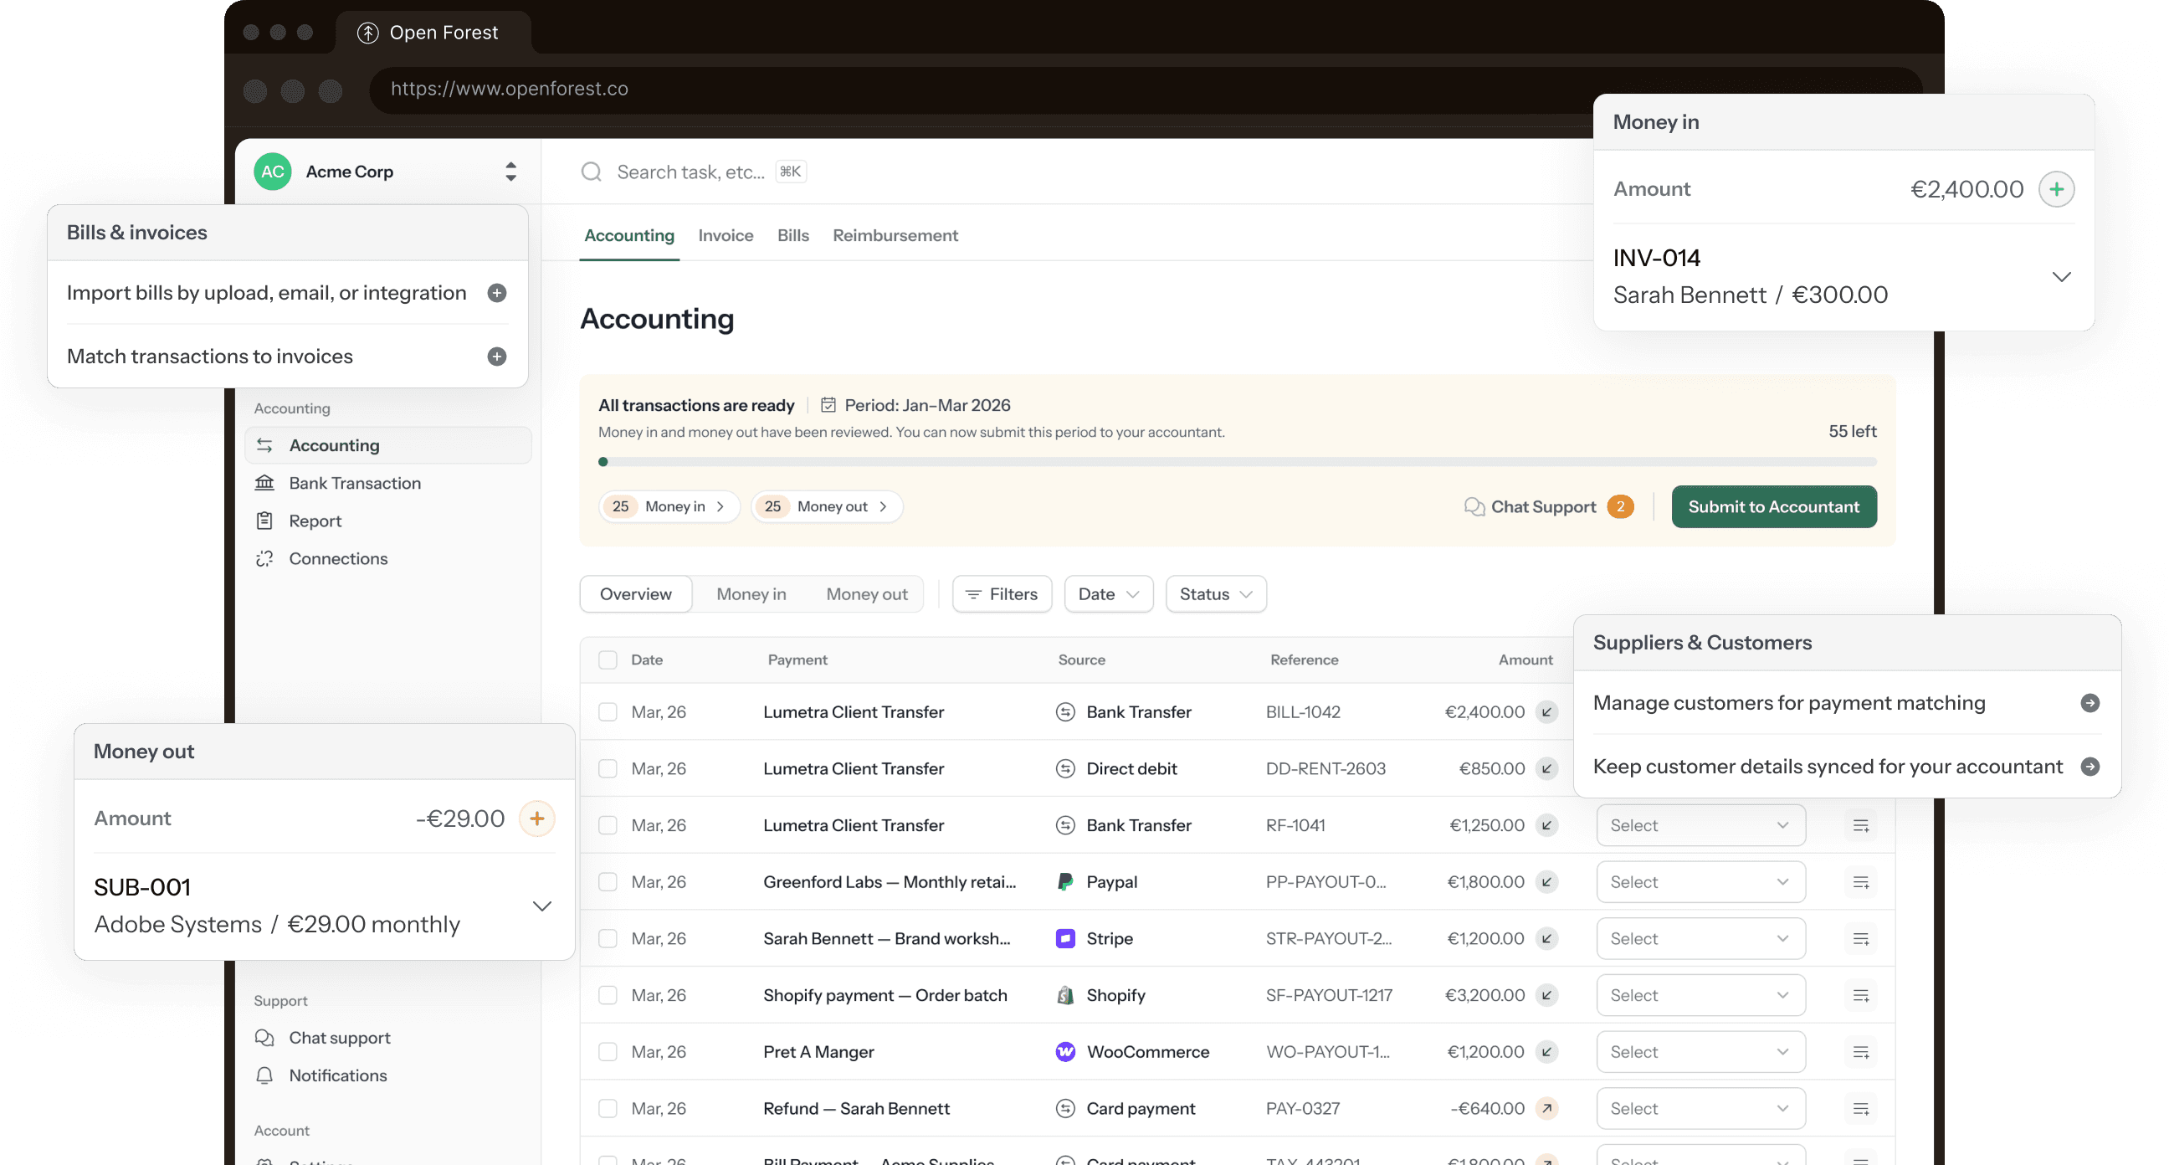Check the Shopify payment Order batch row

607,996
